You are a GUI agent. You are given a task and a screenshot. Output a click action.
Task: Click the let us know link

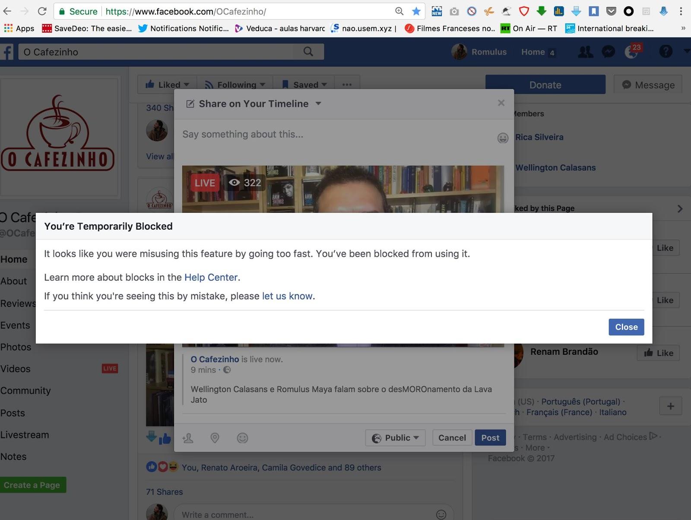(287, 296)
